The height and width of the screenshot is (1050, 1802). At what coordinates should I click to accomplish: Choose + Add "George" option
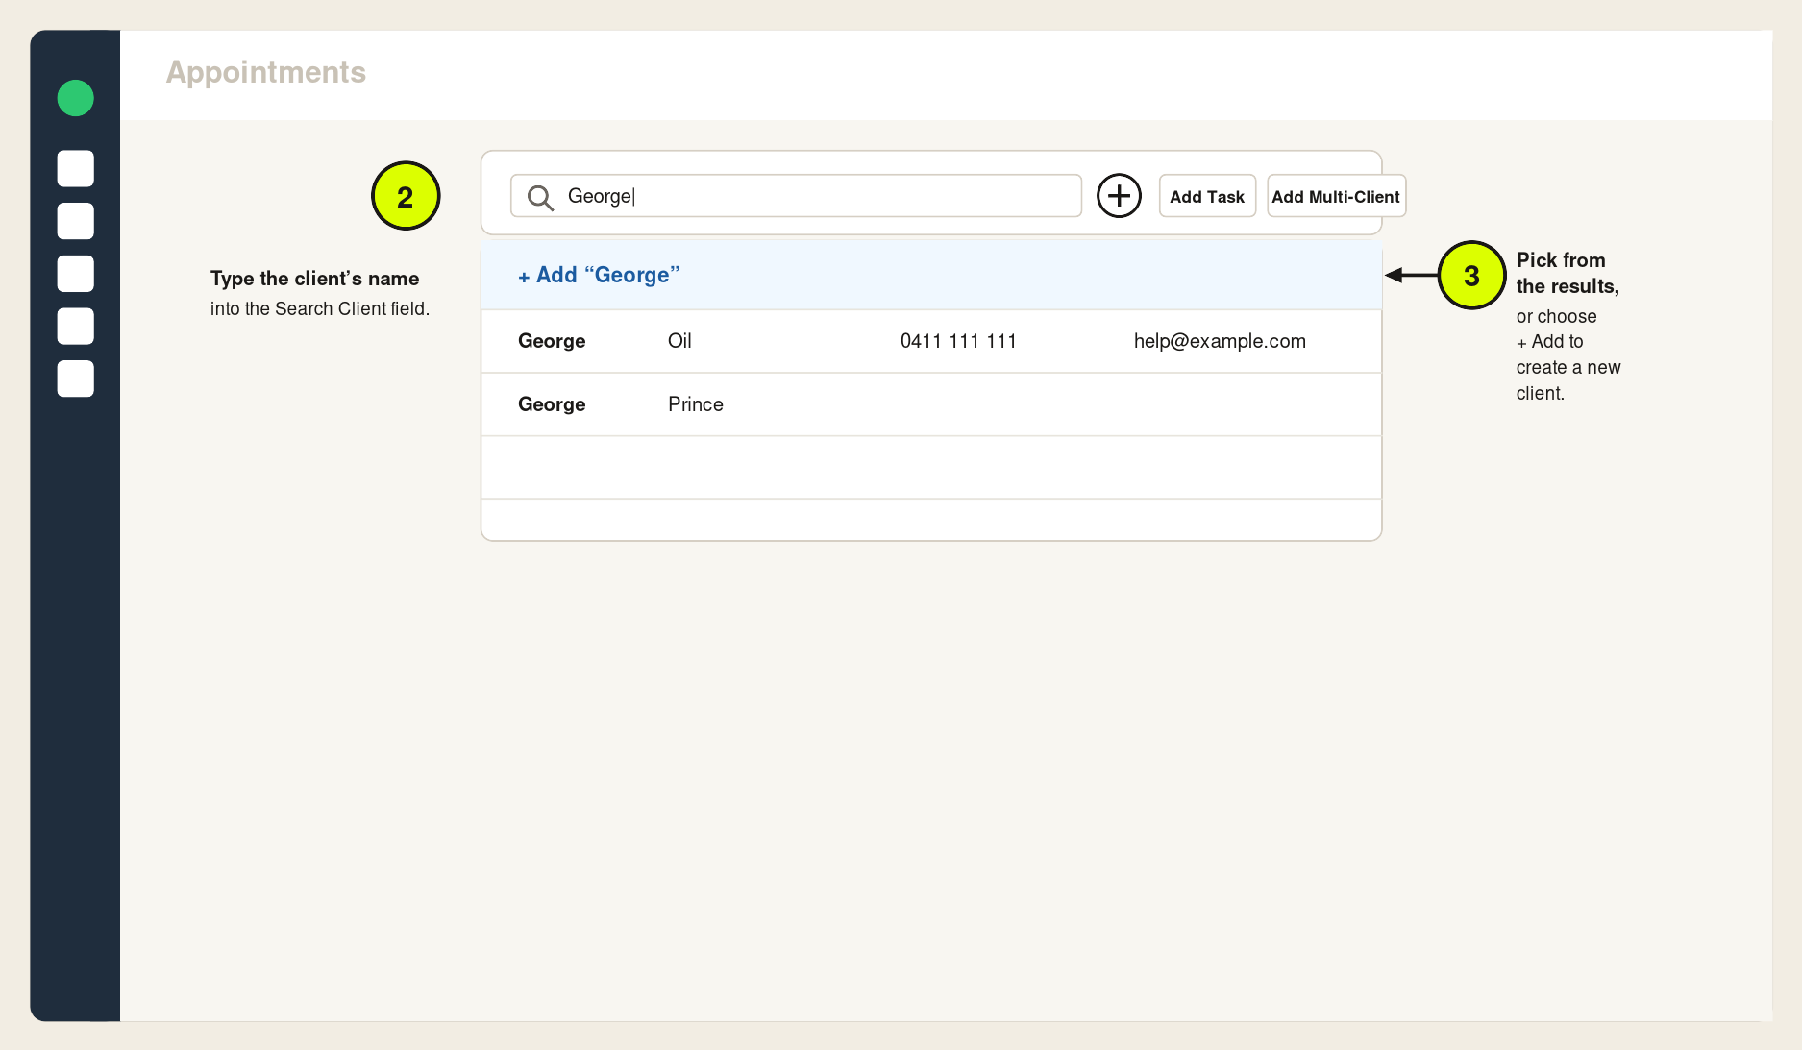pyautogui.click(x=931, y=275)
